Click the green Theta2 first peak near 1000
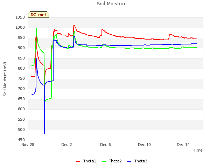 [x=36, y=29]
